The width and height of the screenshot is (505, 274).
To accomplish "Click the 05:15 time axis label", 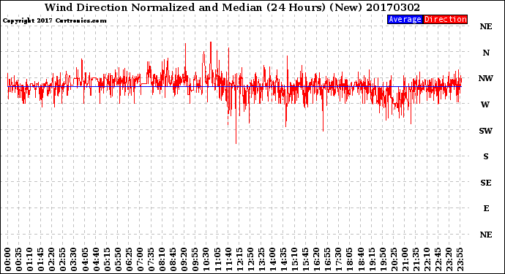I will pos(107,259).
